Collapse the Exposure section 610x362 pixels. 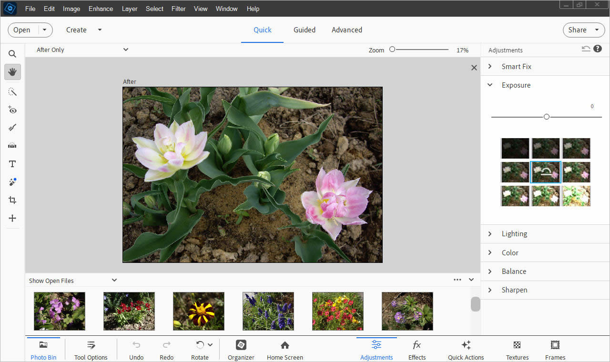point(516,85)
